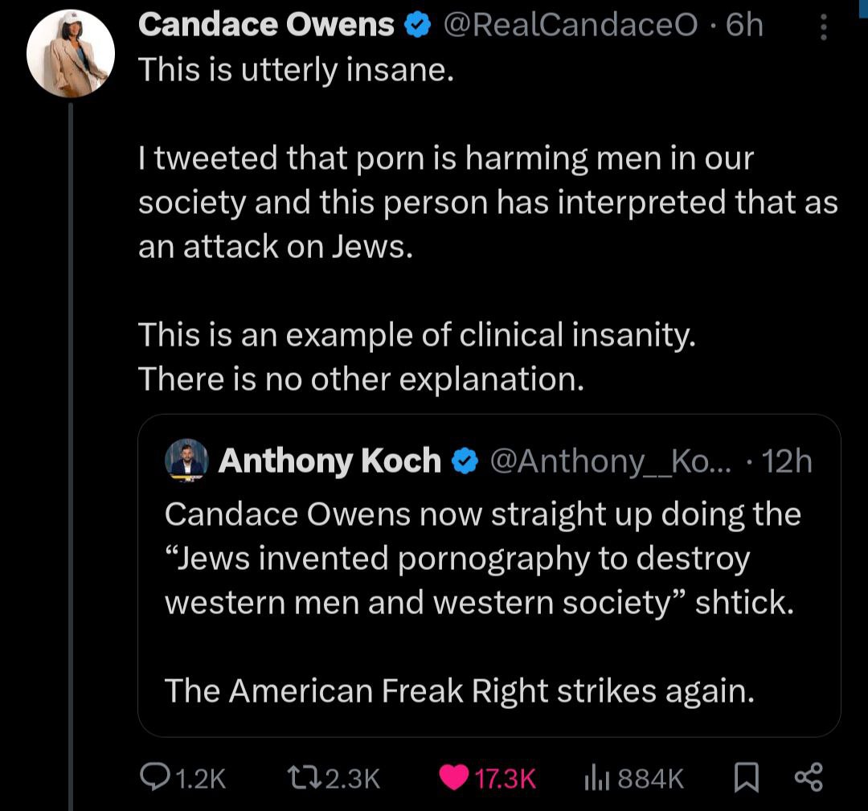Open the quoted tweet about American Freak Right

(x=489, y=575)
